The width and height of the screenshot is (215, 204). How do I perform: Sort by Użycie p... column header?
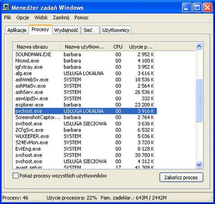141,47
